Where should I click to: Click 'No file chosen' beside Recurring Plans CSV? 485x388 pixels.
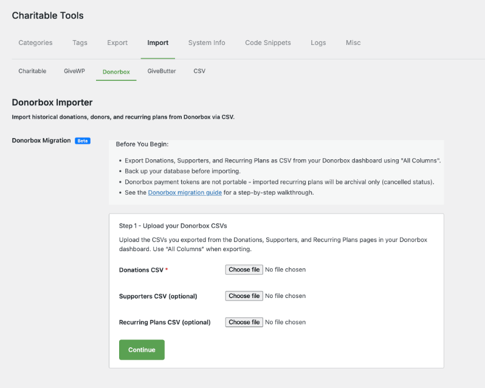(x=285, y=322)
